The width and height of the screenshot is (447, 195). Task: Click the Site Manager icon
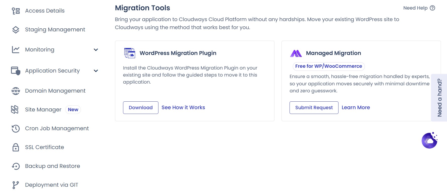(x=15, y=110)
